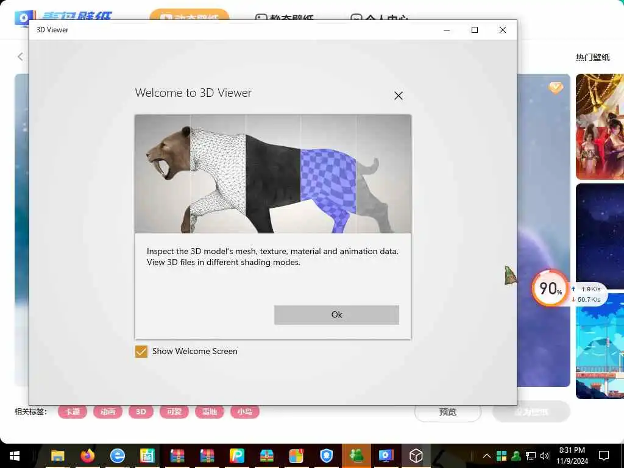Select the 可爱 tag
Viewport: 624px width, 468px height.
coord(174,412)
